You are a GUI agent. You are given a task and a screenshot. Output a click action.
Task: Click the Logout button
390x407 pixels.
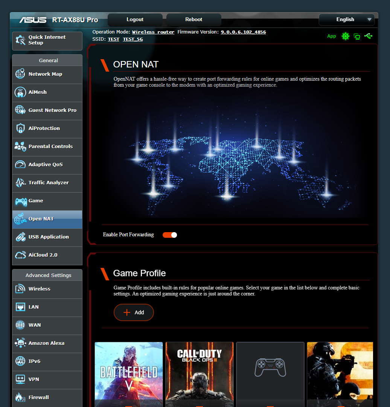click(x=135, y=20)
